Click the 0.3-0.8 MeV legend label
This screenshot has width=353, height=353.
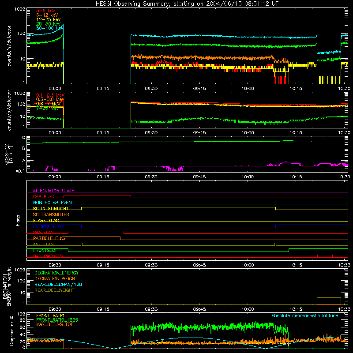[x=50, y=99]
